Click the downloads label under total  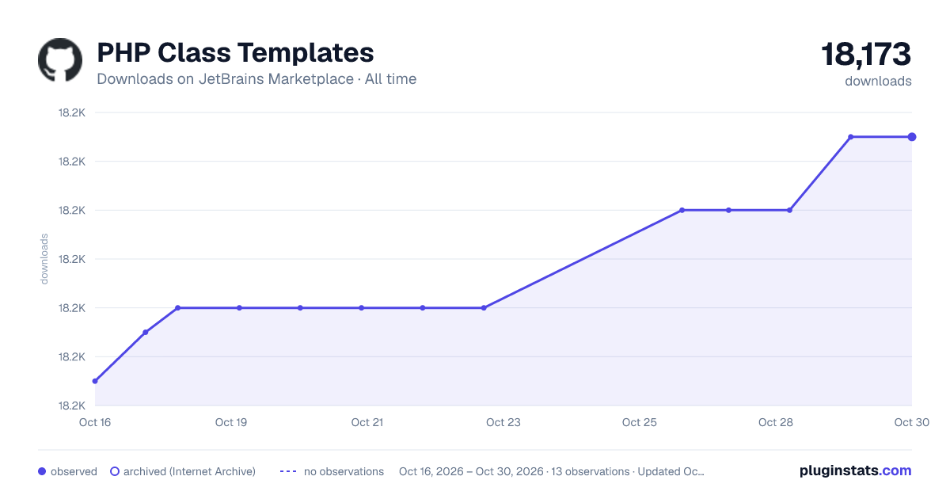tap(878, 81)
